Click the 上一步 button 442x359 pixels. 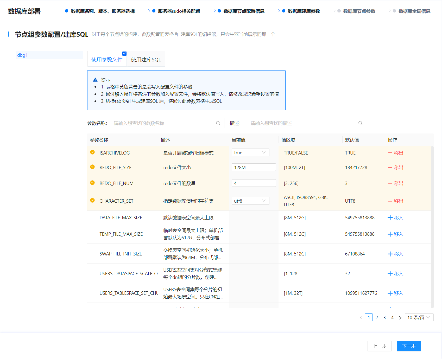point(379,346)
